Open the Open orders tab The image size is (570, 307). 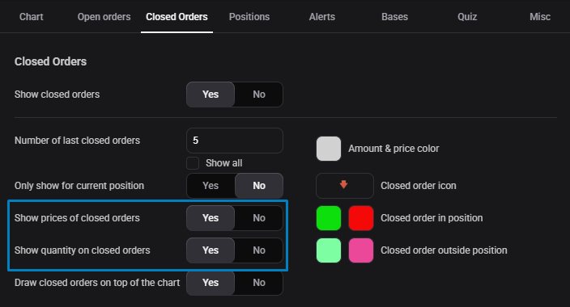coord(104,17)
